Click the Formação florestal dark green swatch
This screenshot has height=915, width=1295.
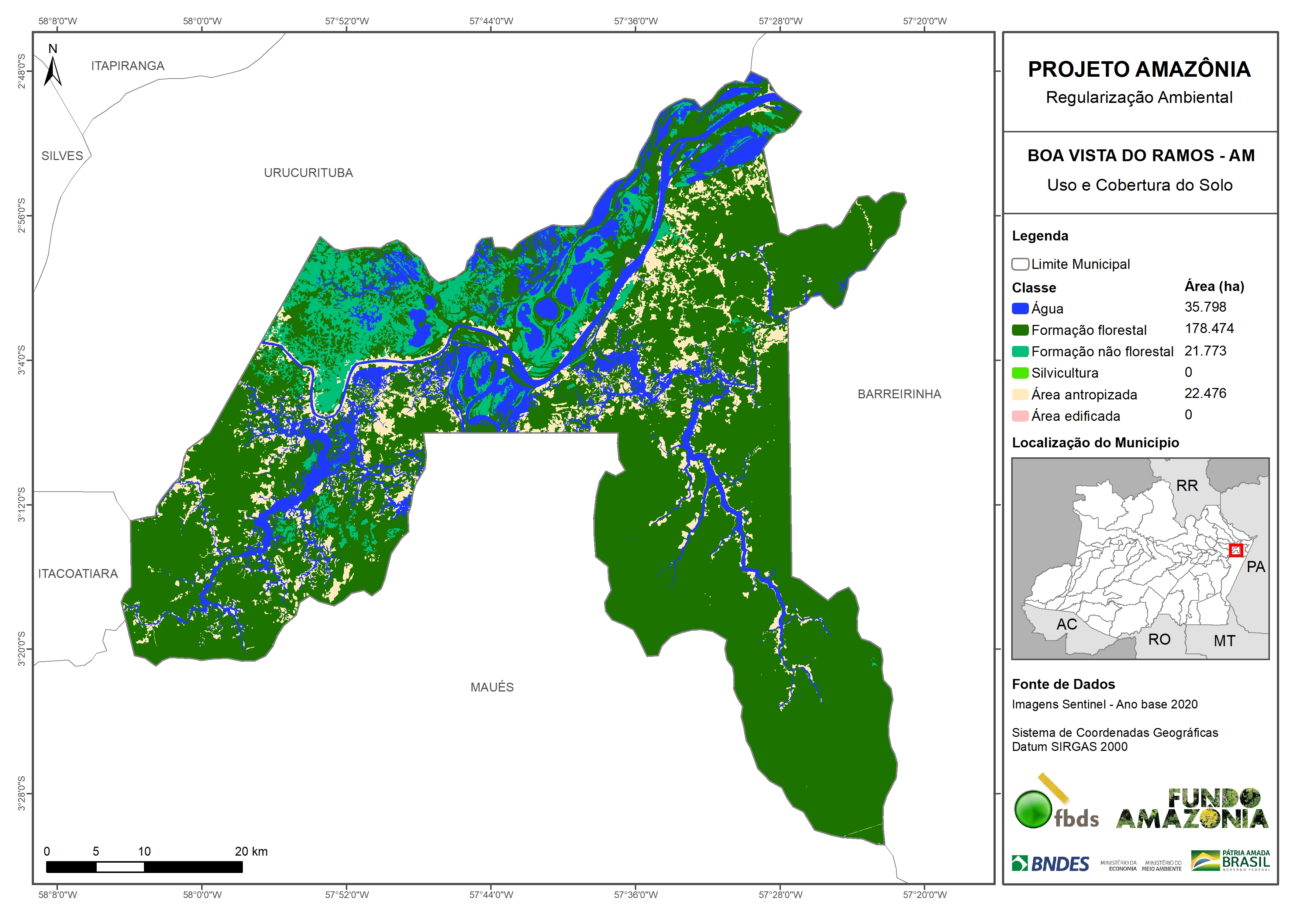[1020, 330]
